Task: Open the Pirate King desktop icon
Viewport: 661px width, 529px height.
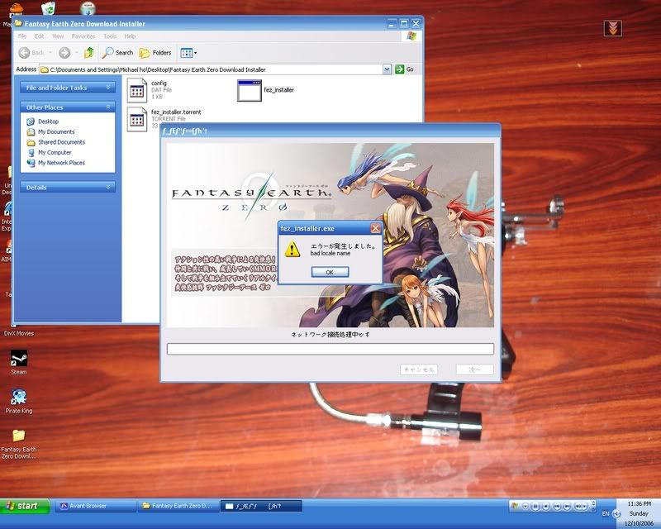Action: (18, 397)
